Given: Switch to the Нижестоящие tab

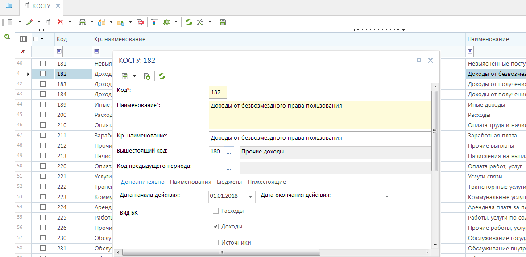Looking at the screenshot, I should pos(267,182).
